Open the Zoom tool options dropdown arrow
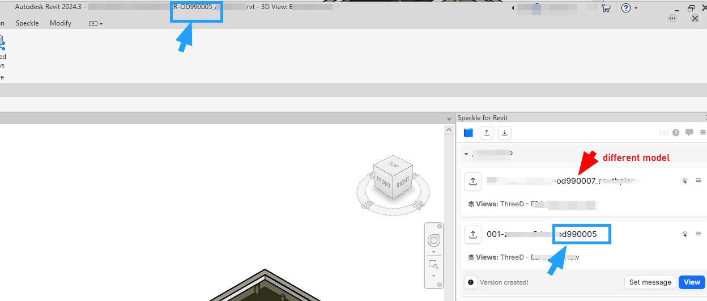The width and height of the screenshot is (707, 301). (x=434, y=275)
